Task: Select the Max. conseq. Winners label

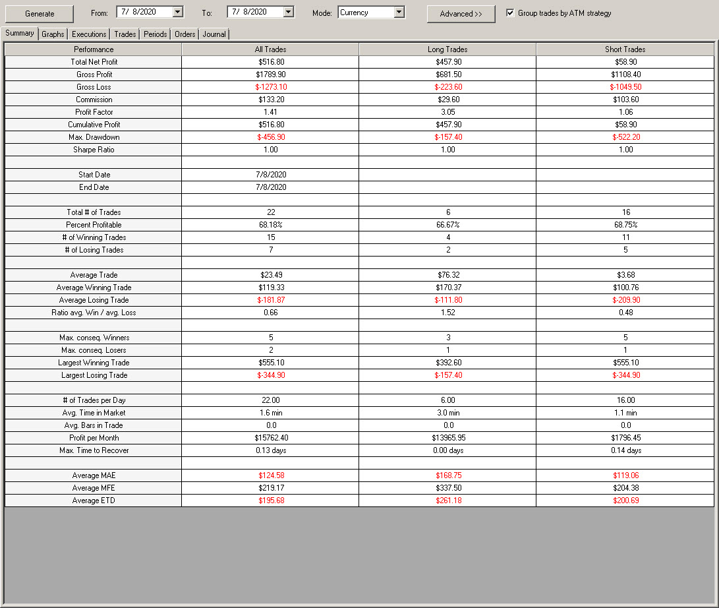Action: [94, 338]
